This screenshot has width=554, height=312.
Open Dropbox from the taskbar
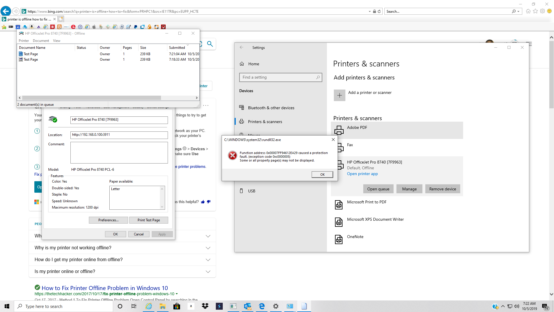pyautogui.click(x=205, y=306)
